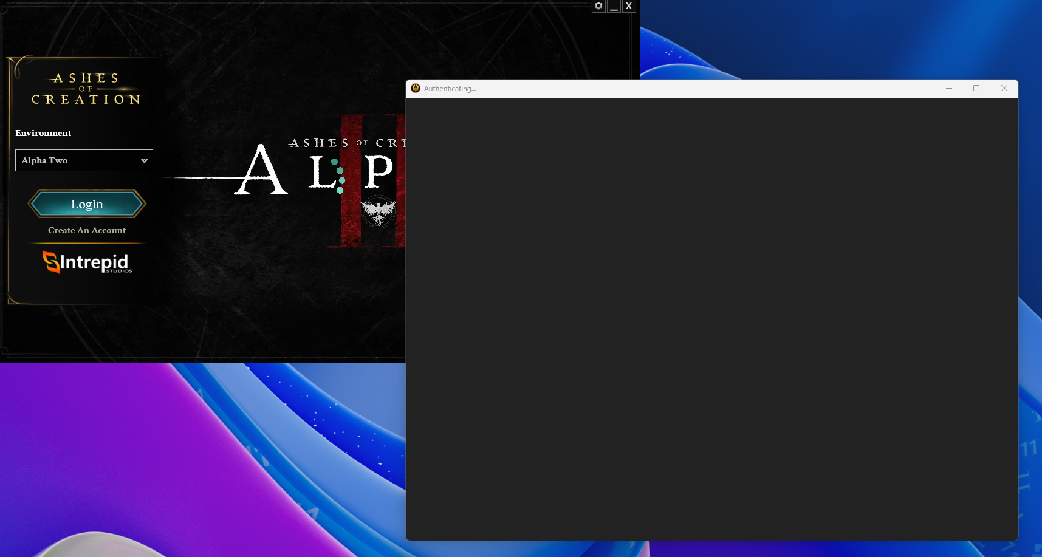Click the Environment section label
The height and width of the screenshot is (557, 1042).
pos(43,133)
